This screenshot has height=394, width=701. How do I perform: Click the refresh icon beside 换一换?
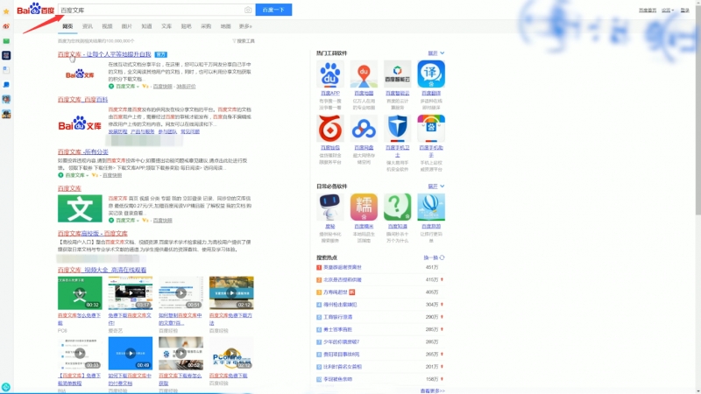click(x=442, y=257)
